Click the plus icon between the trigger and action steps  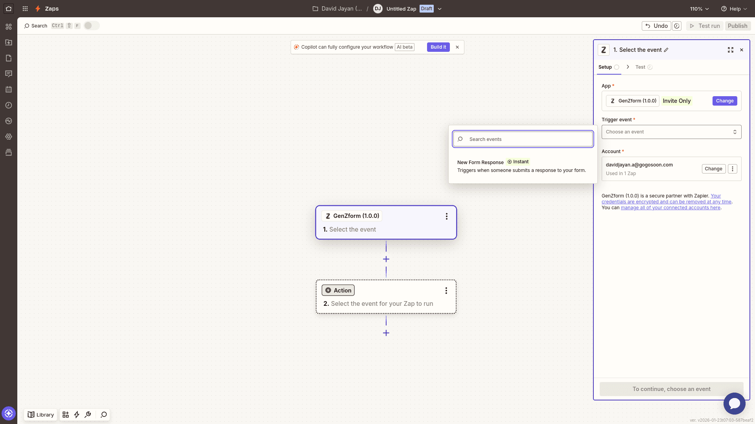pos(386,259)
